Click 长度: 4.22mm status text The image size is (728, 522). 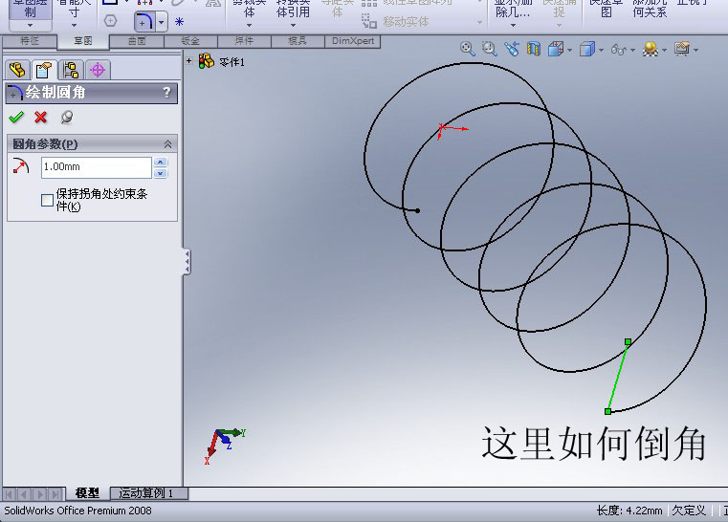[629, 511]
